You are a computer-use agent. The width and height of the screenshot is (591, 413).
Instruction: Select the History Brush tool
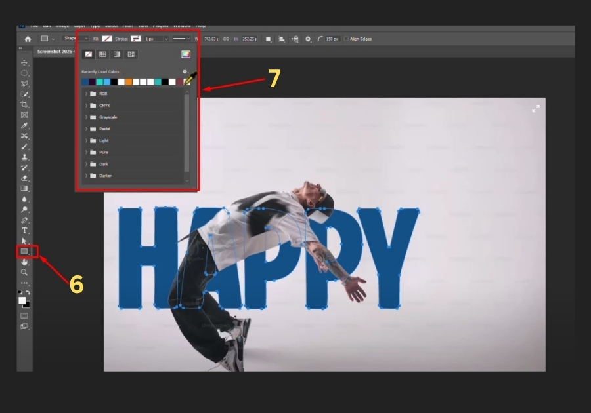24,167
